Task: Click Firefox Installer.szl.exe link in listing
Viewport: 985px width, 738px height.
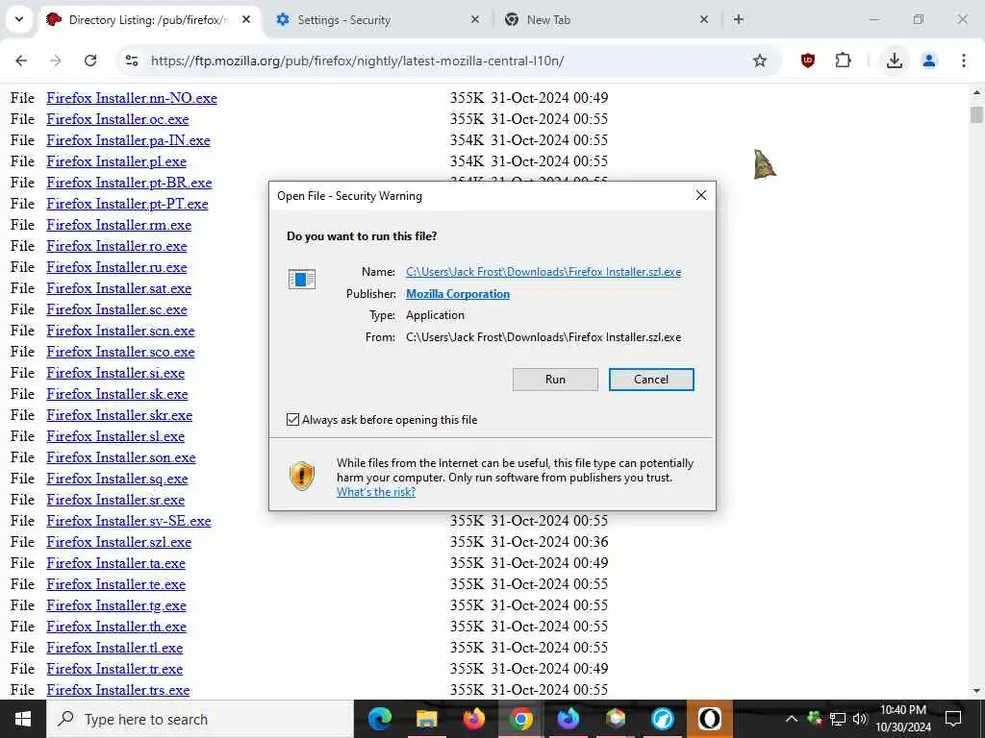Action: [118, 542]
